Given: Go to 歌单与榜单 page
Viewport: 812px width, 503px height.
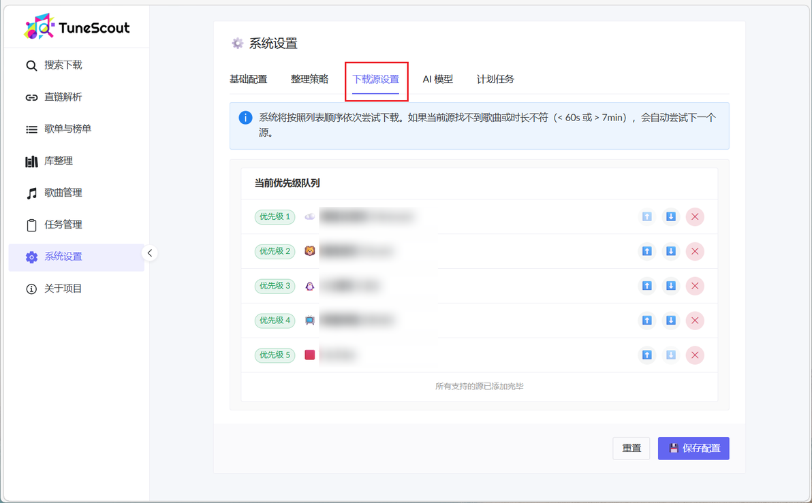Looking at the screenshot, I should (76, 129).
